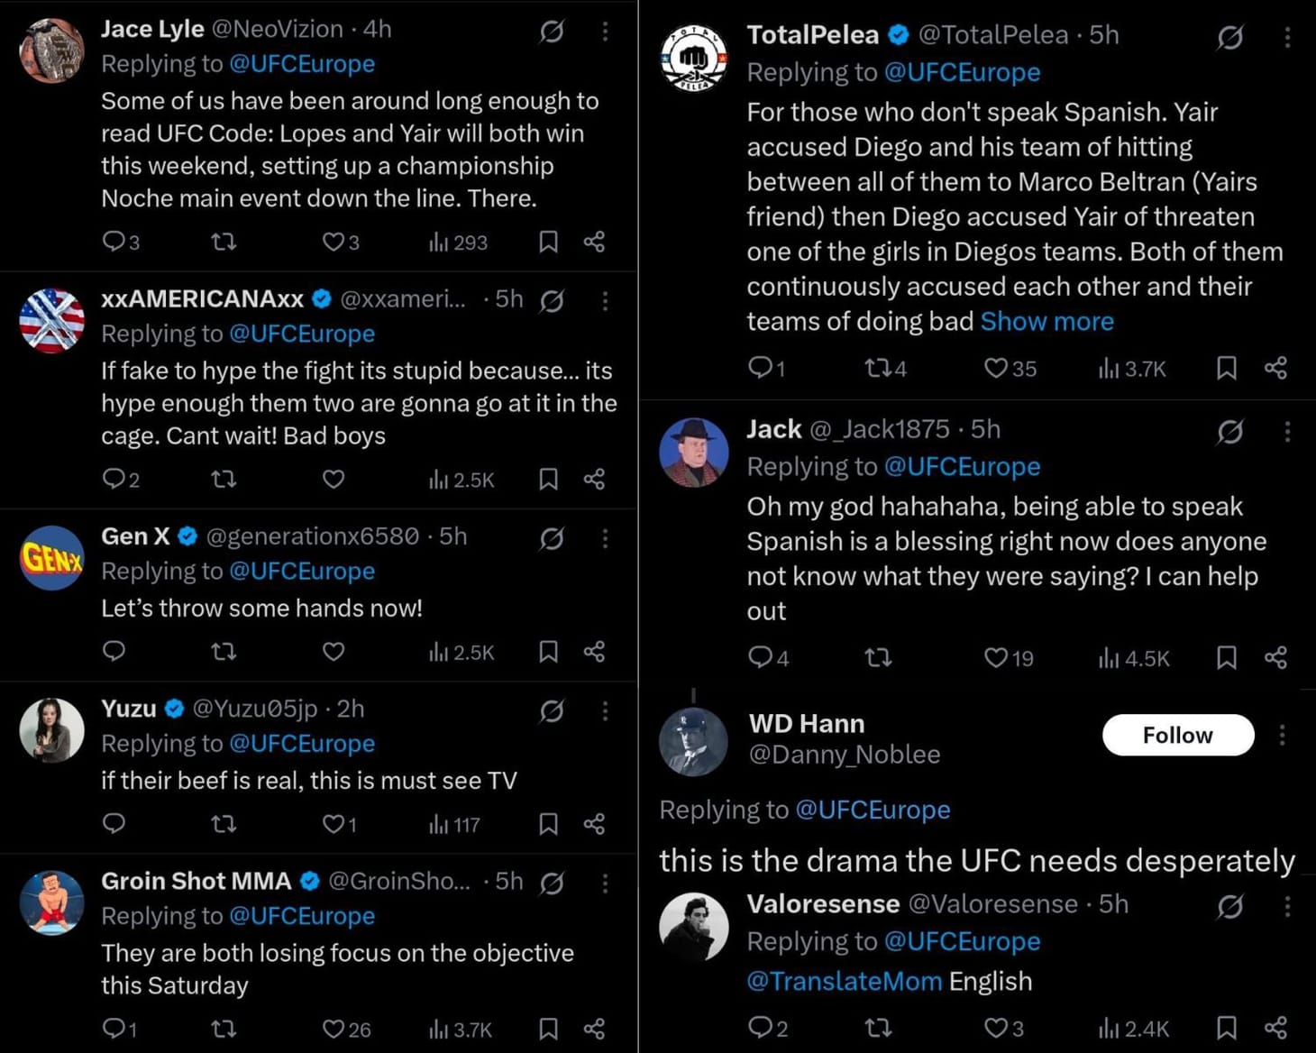
Task: Like Yuzu's 'must see TV' reply
Action: click(x=333, y=823)
